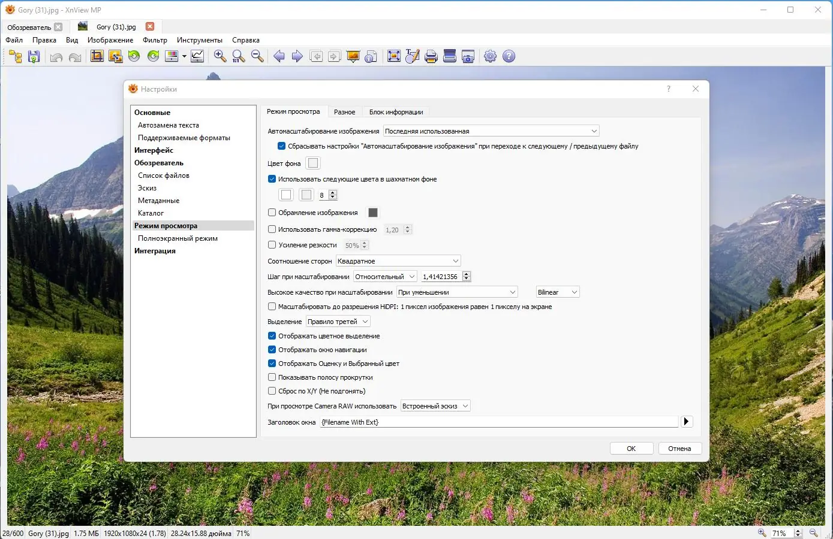Toggle use following colors in chessboard background
Viewport: 833px width, 539px height.
coord(272,179)
